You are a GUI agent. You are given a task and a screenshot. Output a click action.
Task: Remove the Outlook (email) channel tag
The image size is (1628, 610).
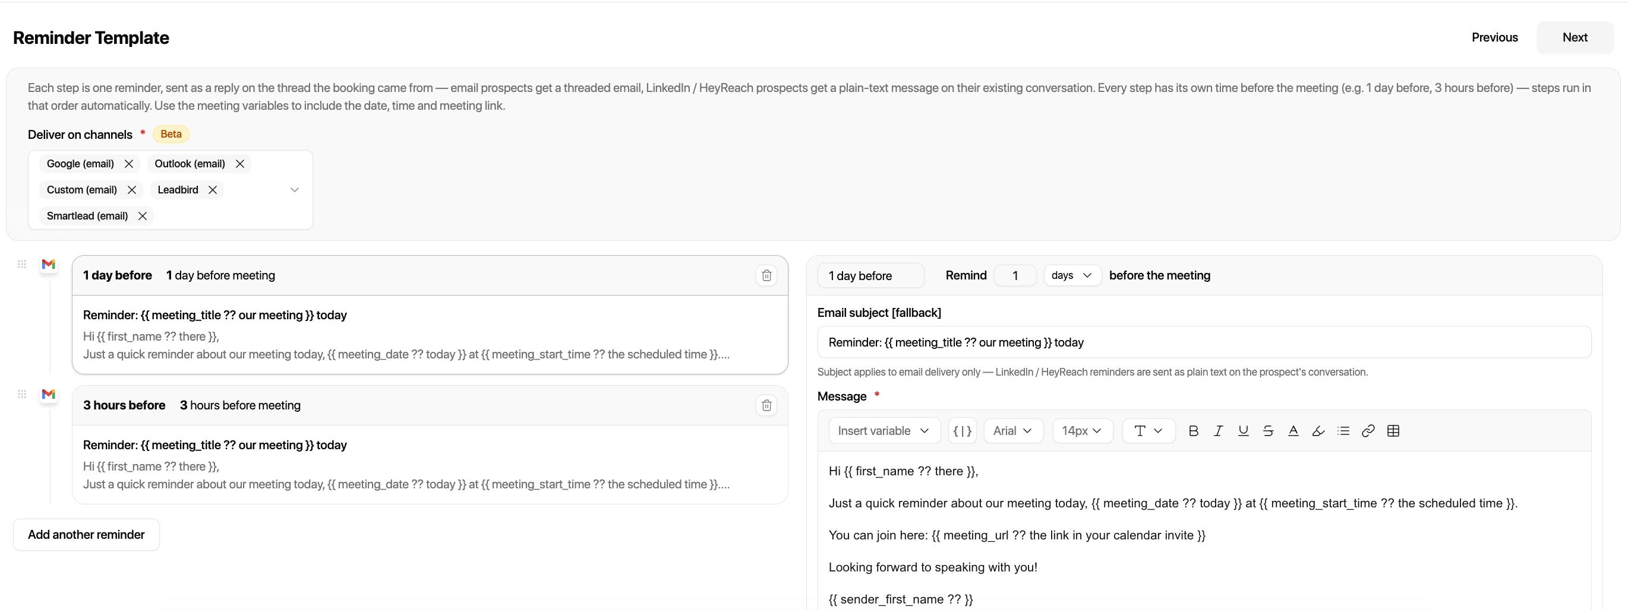(x=240, y=164)
